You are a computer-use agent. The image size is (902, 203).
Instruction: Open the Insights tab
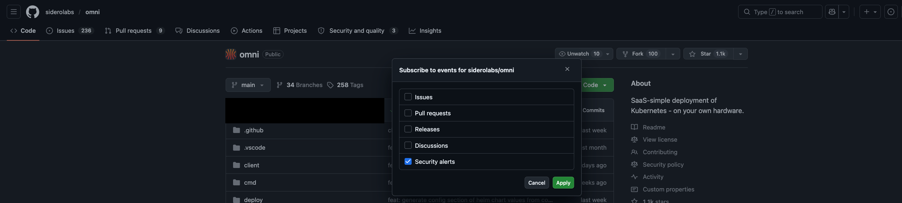[x=425, y=31]
